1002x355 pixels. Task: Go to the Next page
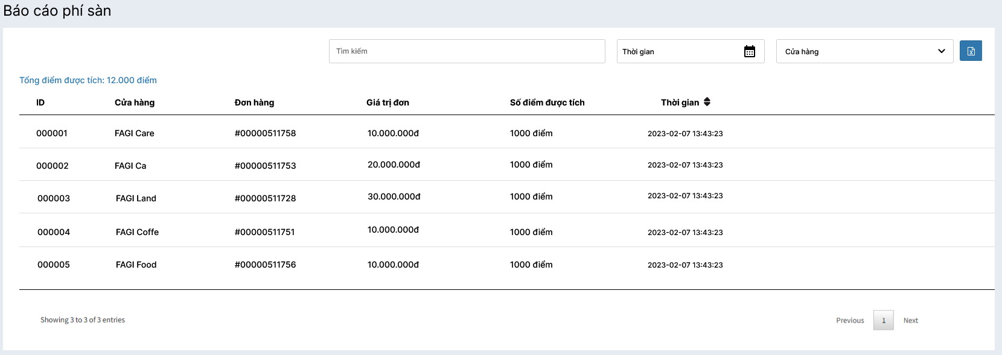[910, 321]
